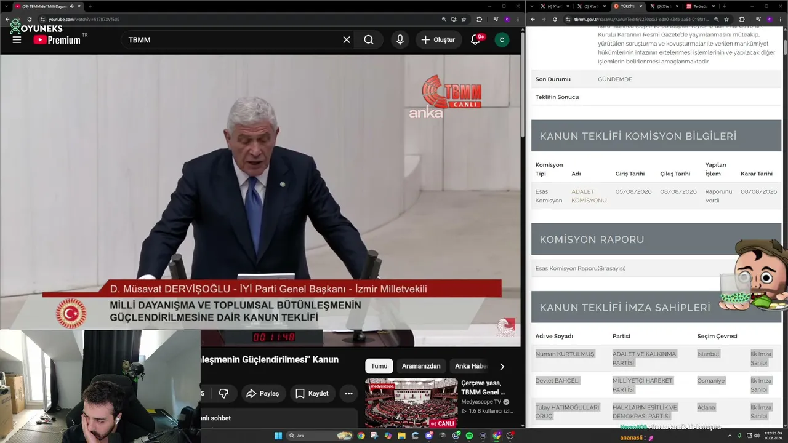Select the Anka Haber filter chip
Image resolution: width=788 pixels, height=443 pixels.
pyautogui.click(x=471, y=366)
